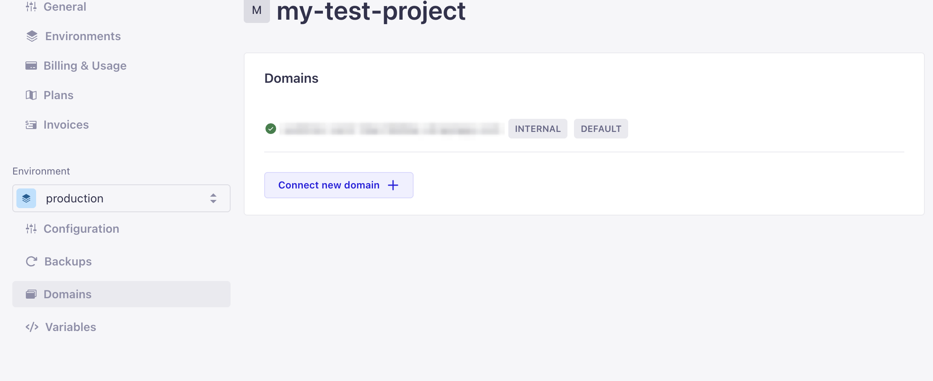
Task: Click the environment selector up-down arrows
Action: coord(213,198)
